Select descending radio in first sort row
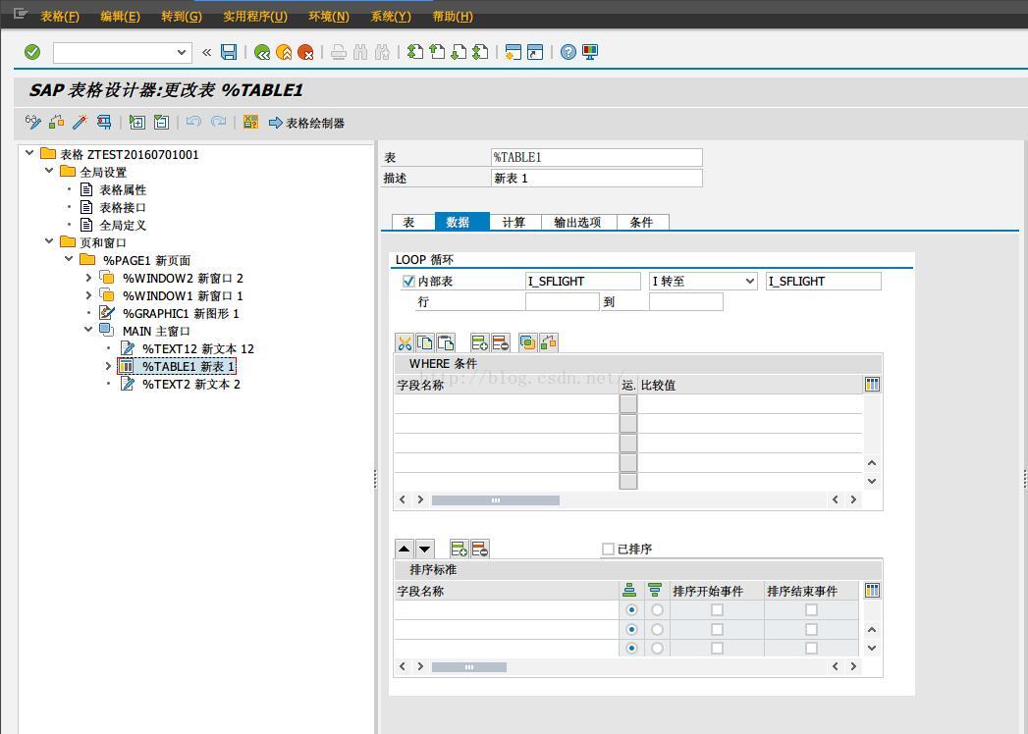1028x734 pixels. point(657,610)
